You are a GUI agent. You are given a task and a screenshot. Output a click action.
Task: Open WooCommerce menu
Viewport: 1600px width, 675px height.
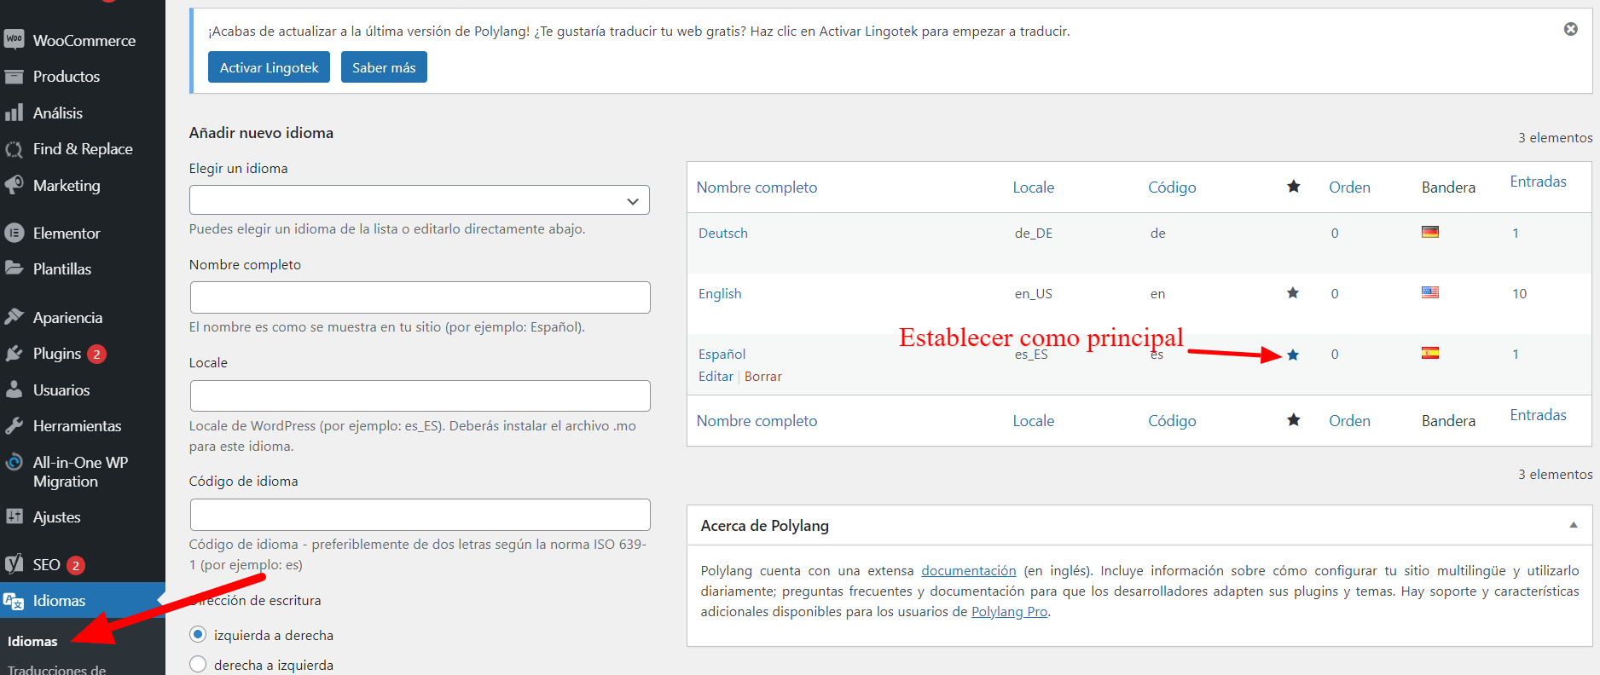[83, 40]
